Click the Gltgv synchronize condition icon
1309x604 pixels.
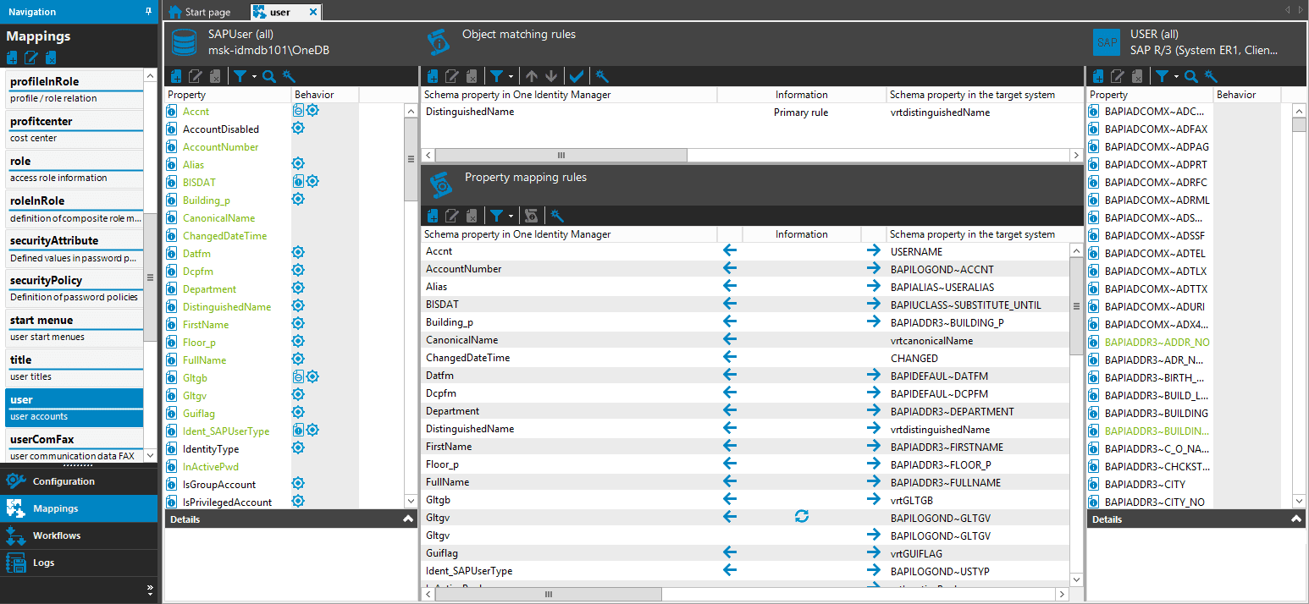[x=801, y=517]
